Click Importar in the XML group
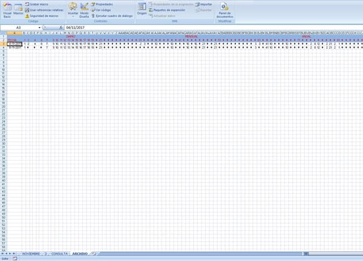 coord(203,4)
